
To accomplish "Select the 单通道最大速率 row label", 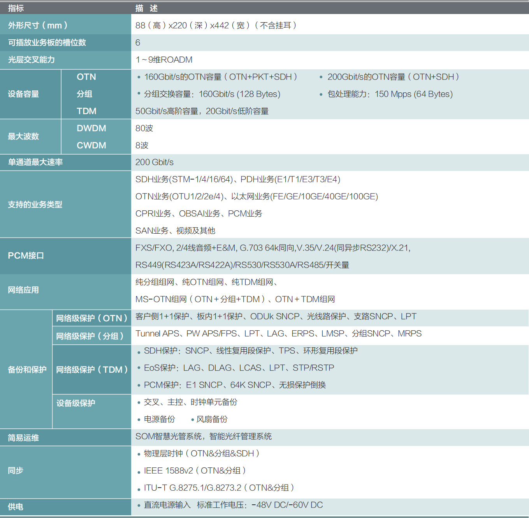I will [35, 162].
